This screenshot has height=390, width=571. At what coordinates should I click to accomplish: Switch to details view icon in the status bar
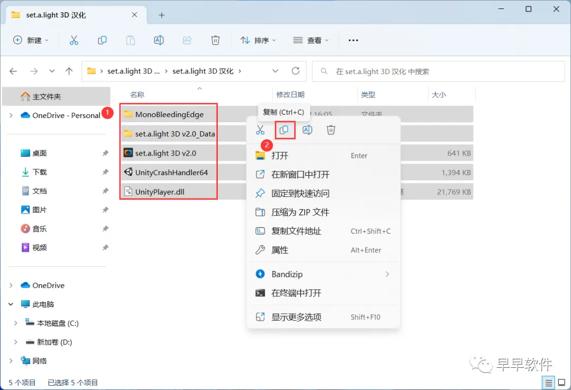(549, 383)
